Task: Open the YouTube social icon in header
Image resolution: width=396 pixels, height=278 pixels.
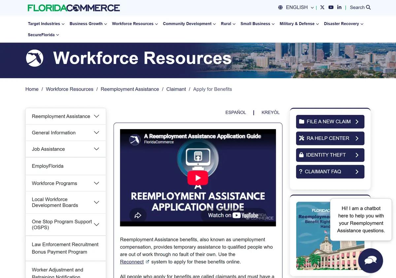Action: (x=331, y=7)
